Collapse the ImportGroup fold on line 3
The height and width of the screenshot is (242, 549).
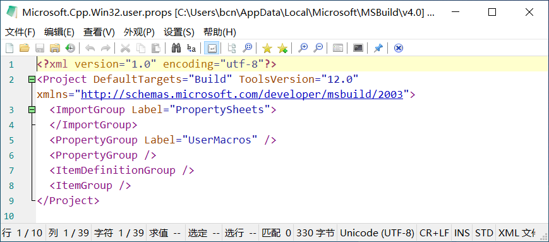coord(32,110)
